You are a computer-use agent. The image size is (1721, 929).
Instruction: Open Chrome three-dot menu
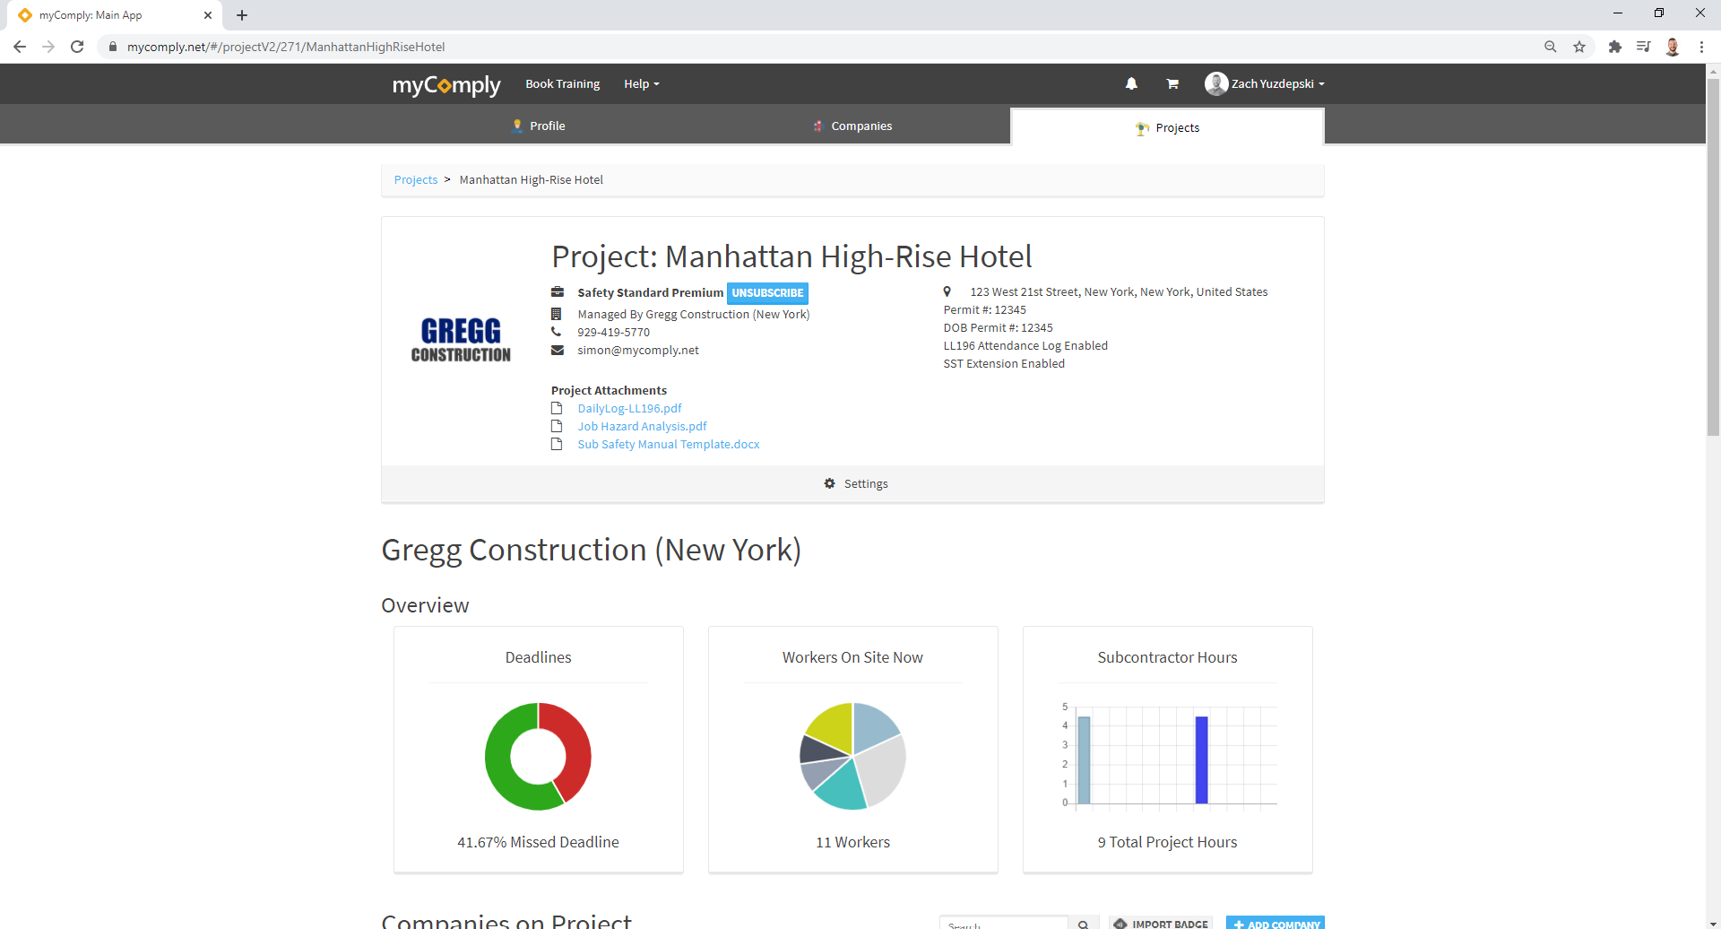click(x=1701, y=47)
